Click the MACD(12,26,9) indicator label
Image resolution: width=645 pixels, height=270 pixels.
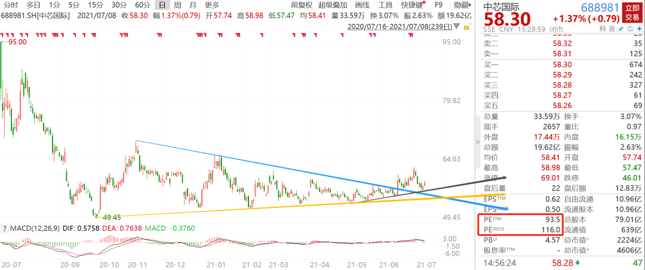(36, 228)
